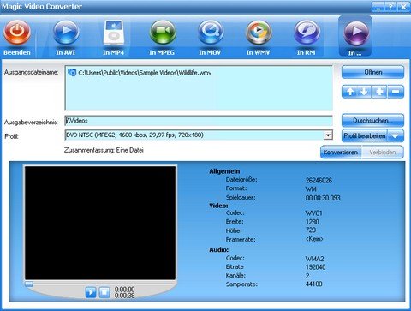Select the green In MPEG camera icon

(162, 32)
